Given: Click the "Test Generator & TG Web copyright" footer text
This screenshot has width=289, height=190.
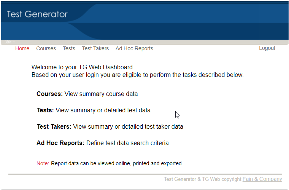Looking at the screenshot, I should pyautogui.click(x=202, y=179).
